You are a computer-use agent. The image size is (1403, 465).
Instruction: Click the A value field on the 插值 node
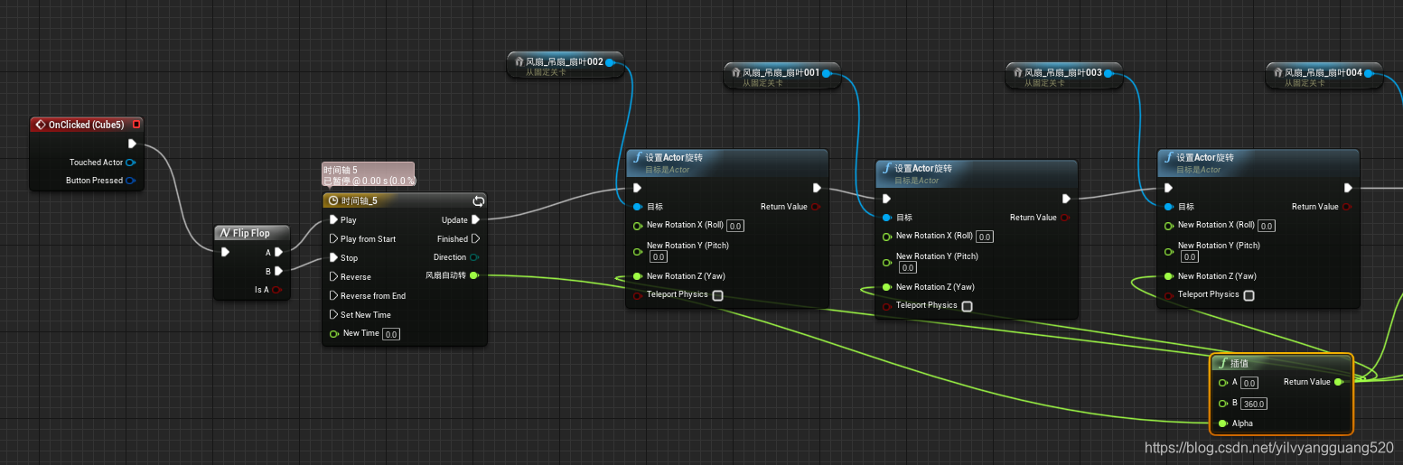coord(1250,384)
